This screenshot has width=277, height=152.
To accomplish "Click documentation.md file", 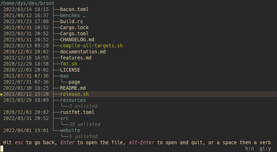I will (83, 52).
